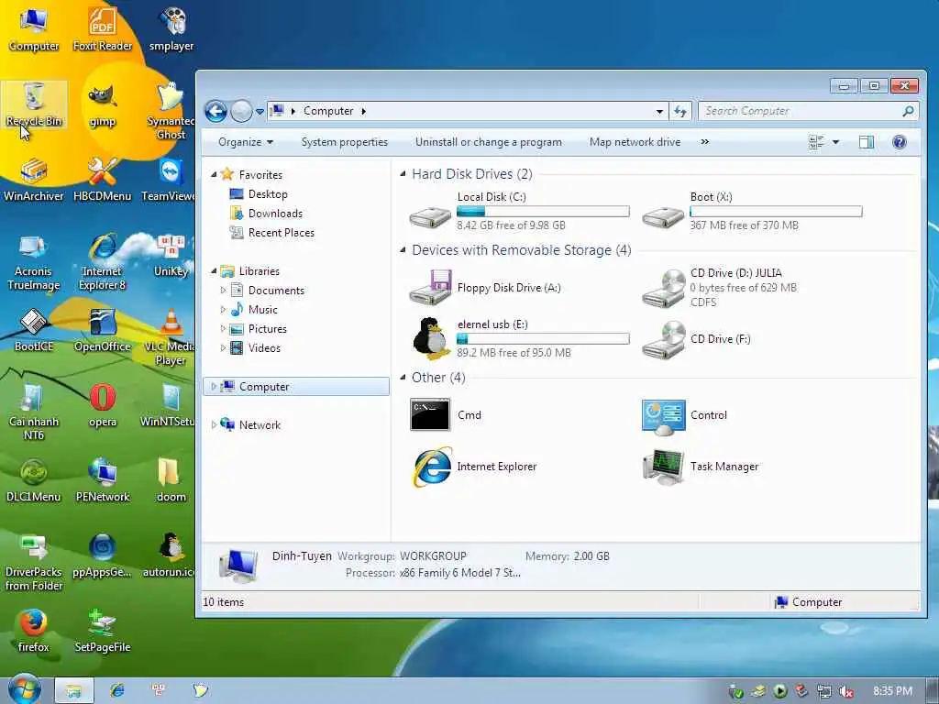Select Pictures library in navigation
This screenshot has height=704, width=939.
(x=259, y=329)
